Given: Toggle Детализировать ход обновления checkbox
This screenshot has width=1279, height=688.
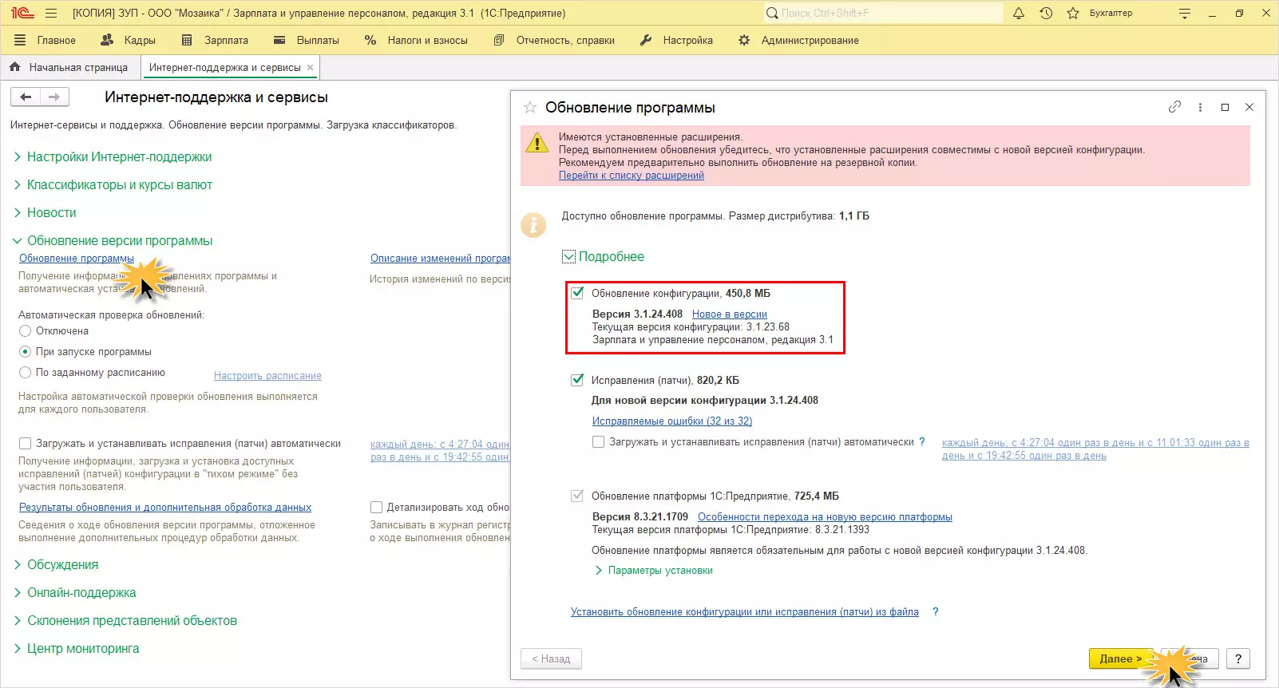Looking at the screenshot, I should tap(377, 508).
